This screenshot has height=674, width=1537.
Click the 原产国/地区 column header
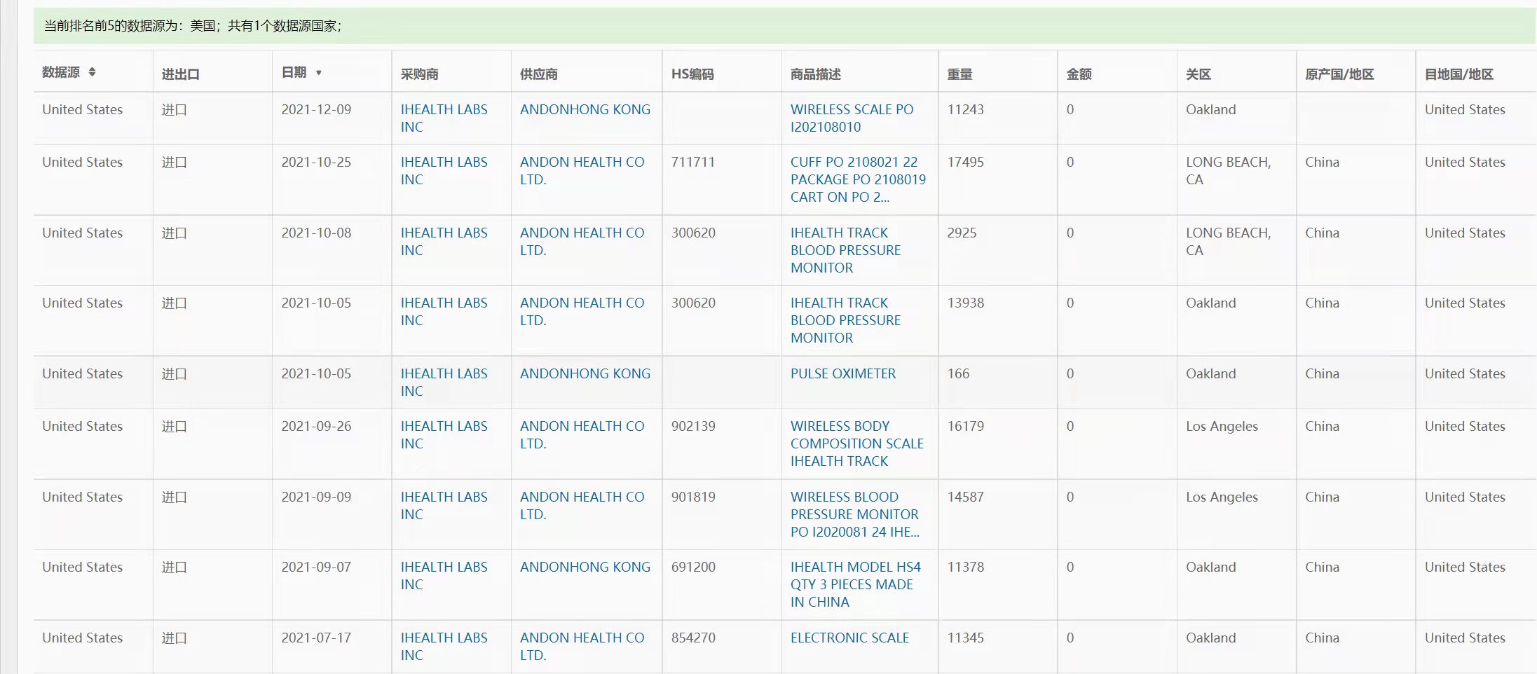(x=1339, y=74)
